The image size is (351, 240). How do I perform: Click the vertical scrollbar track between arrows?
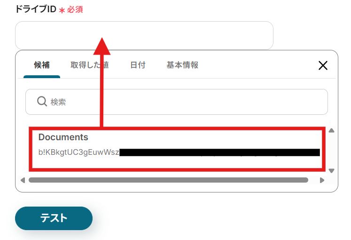pyautogui.click(x=331, y=151)
